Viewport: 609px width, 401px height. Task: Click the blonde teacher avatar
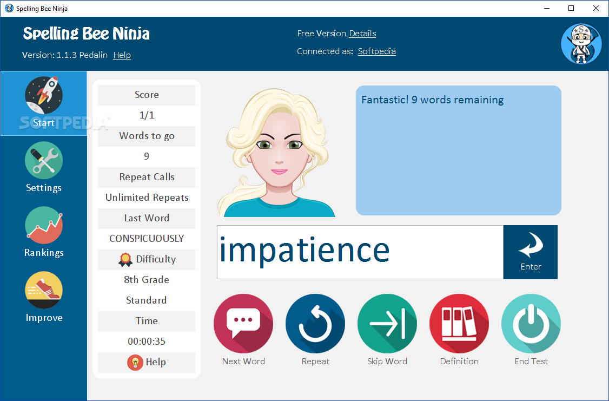coord(276,152)
